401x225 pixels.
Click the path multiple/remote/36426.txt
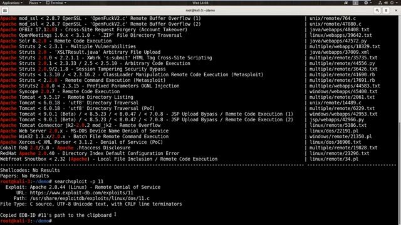(x=343, y=69)
